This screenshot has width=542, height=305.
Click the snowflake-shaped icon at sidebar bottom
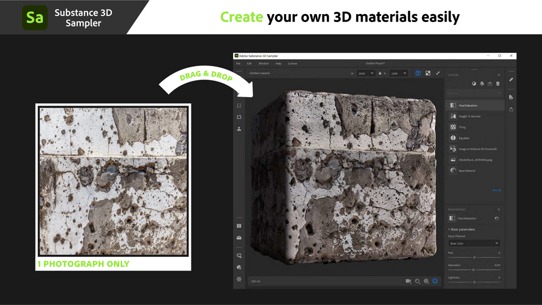[x=239, y=279]
